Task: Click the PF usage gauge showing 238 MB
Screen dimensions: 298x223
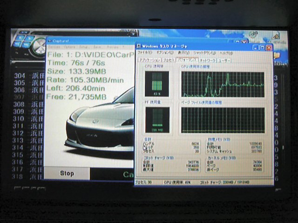Action: [x=157, y=120]
